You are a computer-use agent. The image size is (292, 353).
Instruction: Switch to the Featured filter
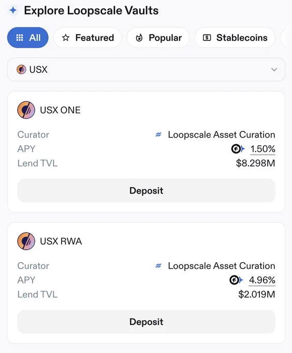pos(87,37)
